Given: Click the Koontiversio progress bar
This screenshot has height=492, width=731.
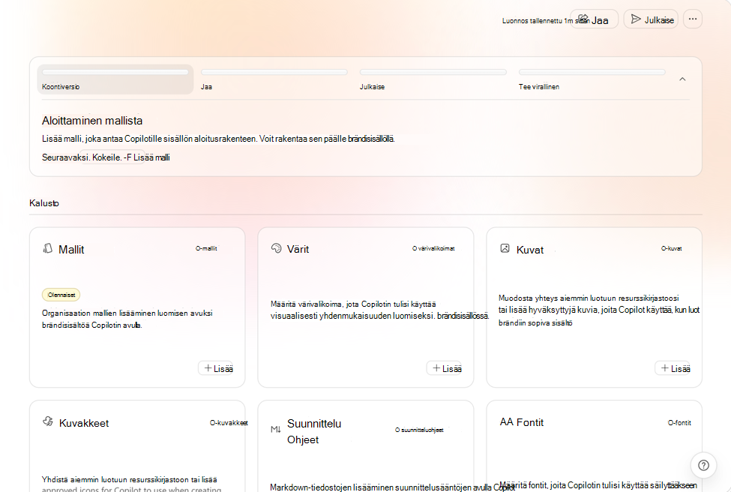Looking at the screenshot, I should click(115, 72).
